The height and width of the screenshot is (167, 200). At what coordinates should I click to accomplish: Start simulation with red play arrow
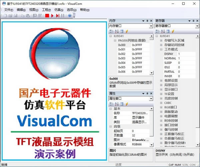[x=52, y=16]
